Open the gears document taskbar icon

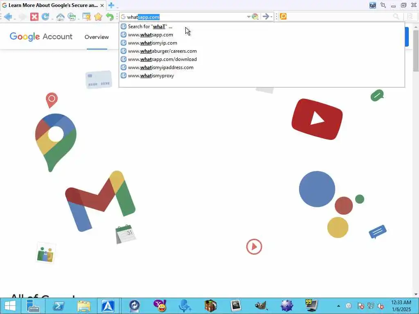point(236,306)
